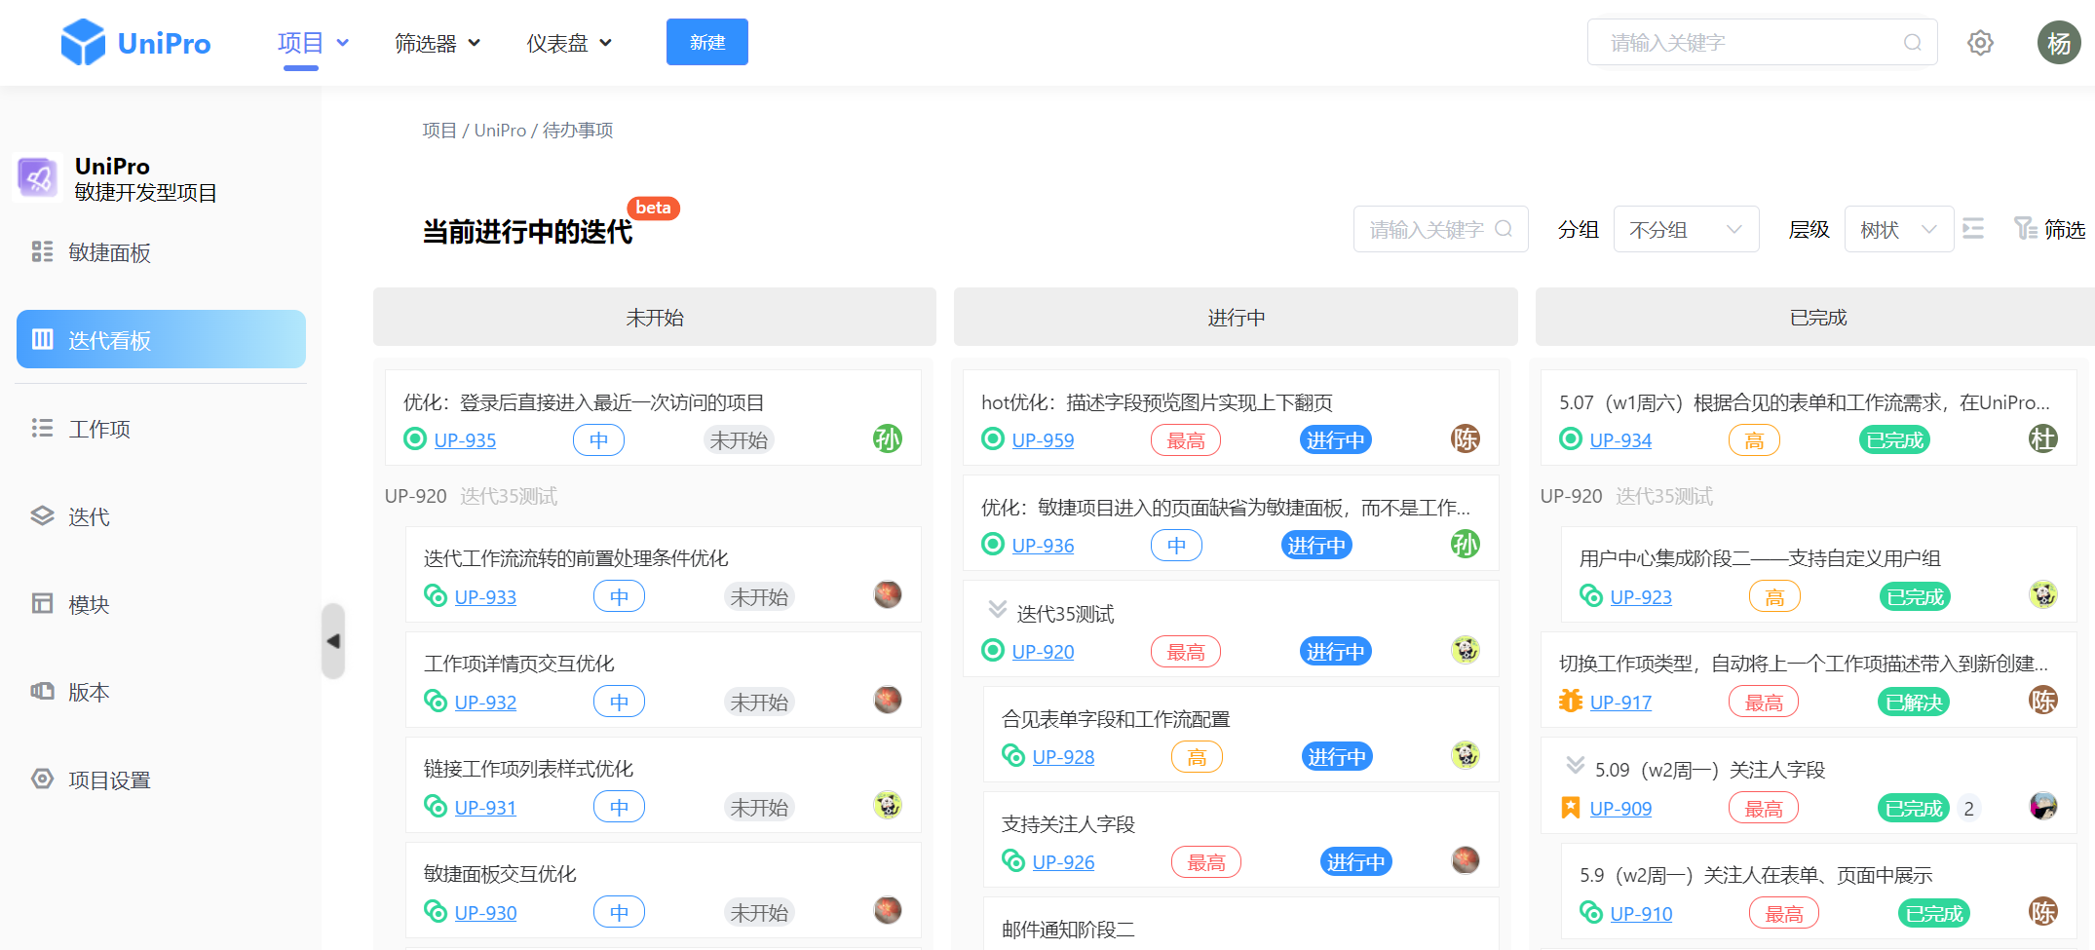The height and width of the screenshot is (950, 2095).
Task: Click the bookmark icon on UP-909
Action: coord(1570,808)
